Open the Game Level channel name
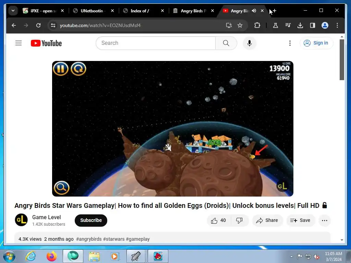351x263 pixels. point(47,217)
